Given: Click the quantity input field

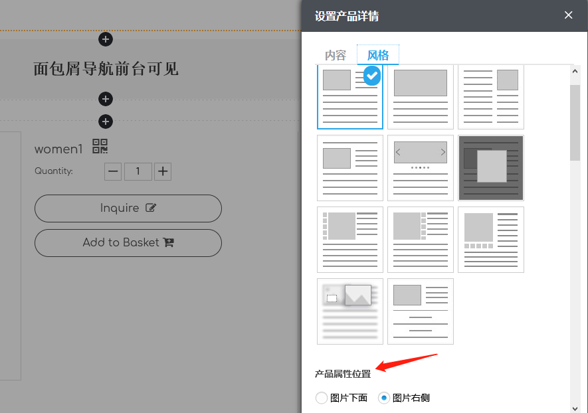Looking at the screenshot, I should pos(138,171).
